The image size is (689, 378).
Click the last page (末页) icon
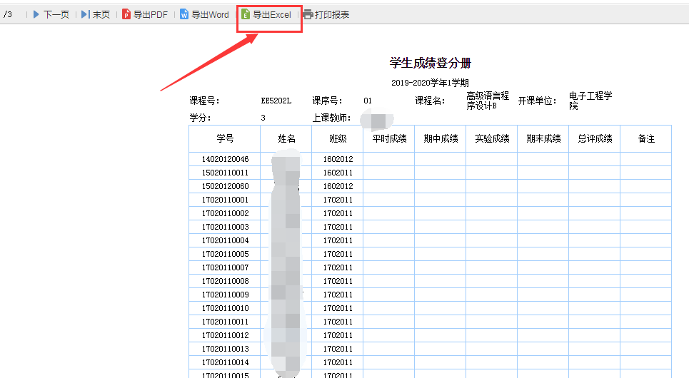click(x=85, y=14)
